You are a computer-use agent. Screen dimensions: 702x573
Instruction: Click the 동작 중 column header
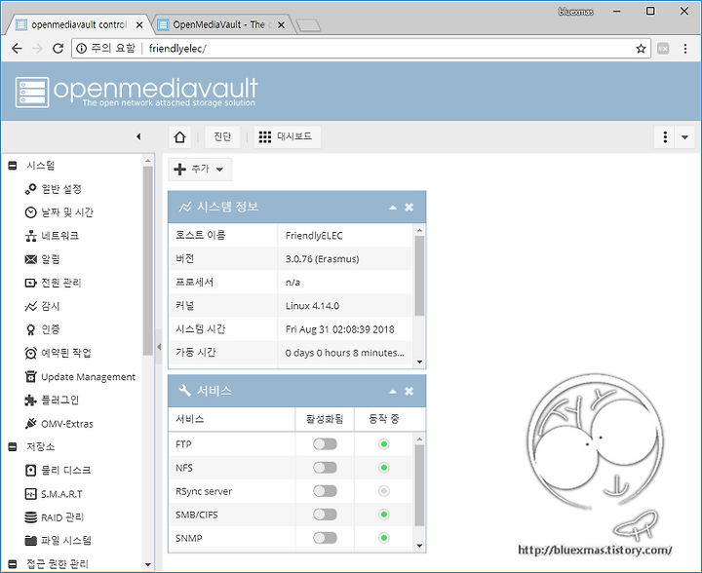(x=384, y=419)
